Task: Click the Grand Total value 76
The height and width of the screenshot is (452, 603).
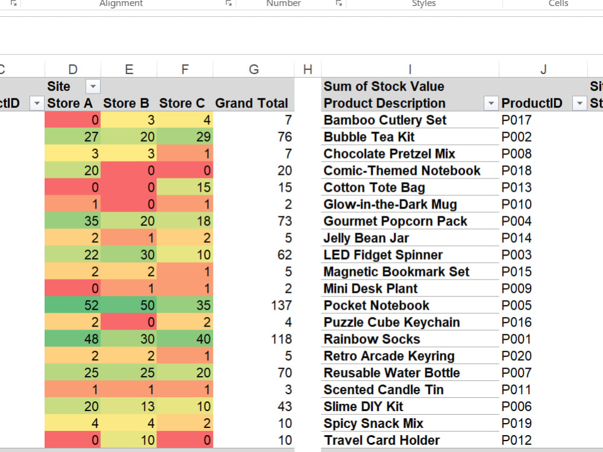Action: click(x=254, y=137)
